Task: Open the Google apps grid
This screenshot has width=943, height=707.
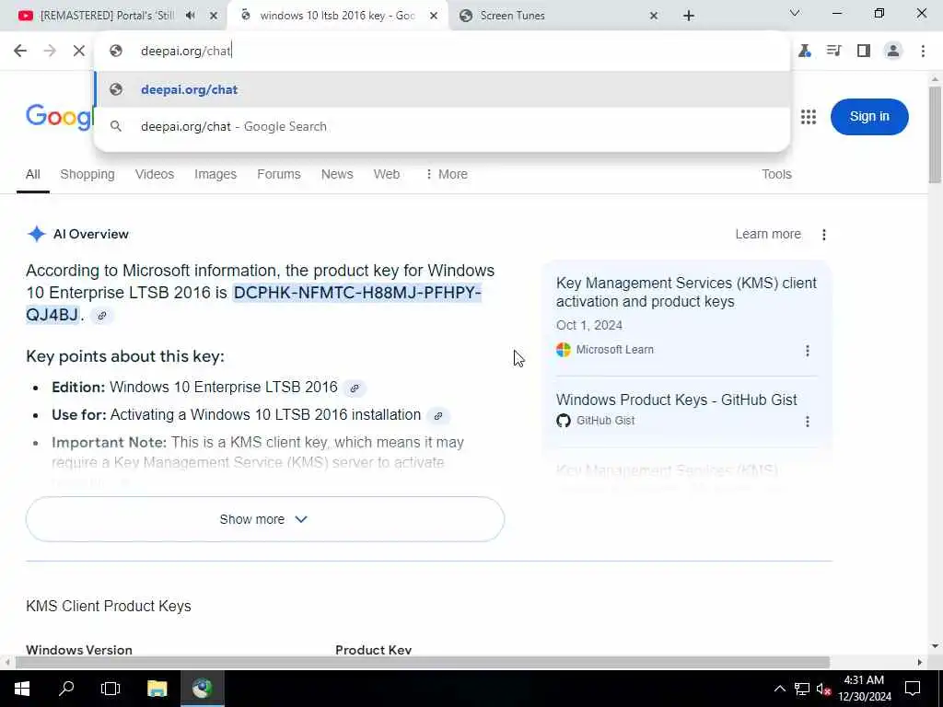Action: (x=809, y=117)
